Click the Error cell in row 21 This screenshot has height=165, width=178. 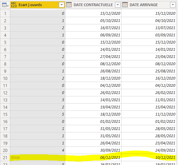coord(38,157)
